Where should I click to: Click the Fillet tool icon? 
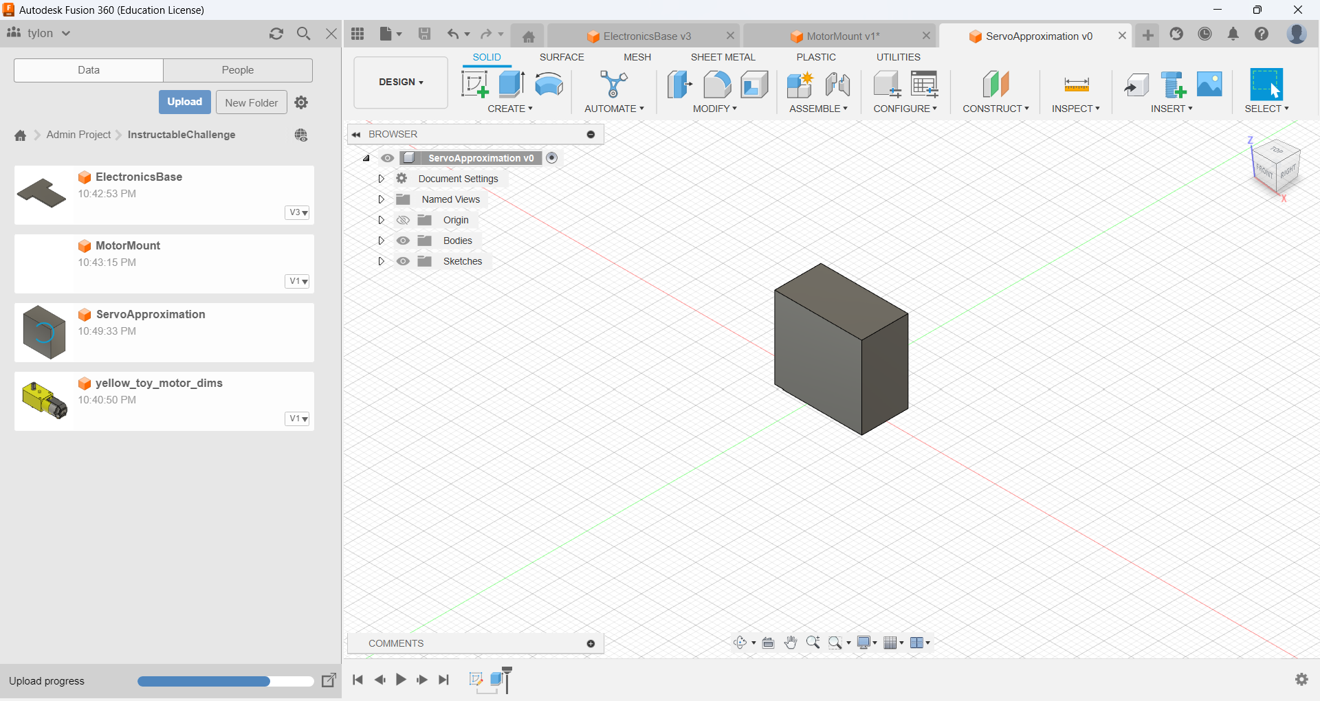pos(717,85)
